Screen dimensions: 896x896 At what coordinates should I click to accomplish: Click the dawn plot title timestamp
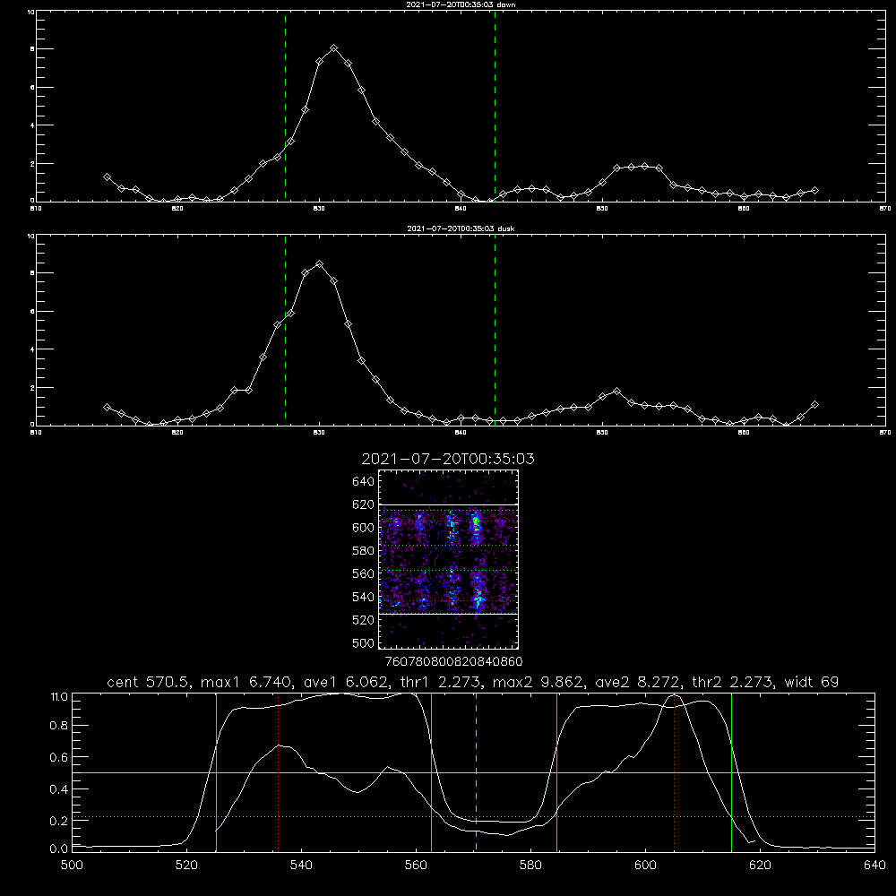click(461, 4)
